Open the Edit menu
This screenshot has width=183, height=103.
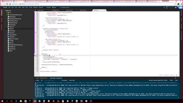[12, 7]
